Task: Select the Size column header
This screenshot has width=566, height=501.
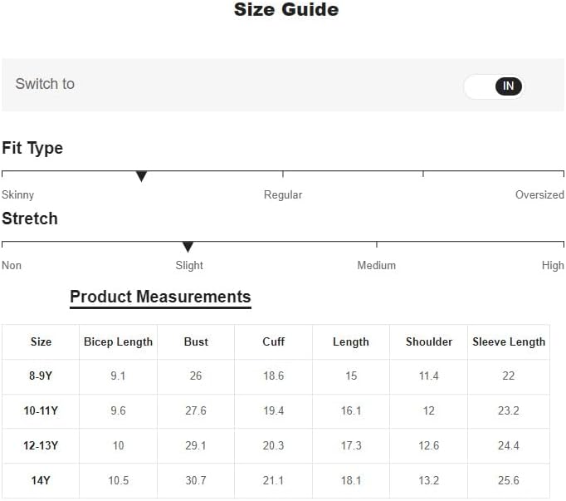Action: click(x=41, y=341)
